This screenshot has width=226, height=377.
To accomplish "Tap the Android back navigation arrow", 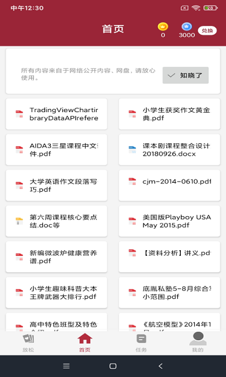I will pyautogui.click(x=160, y=366).
